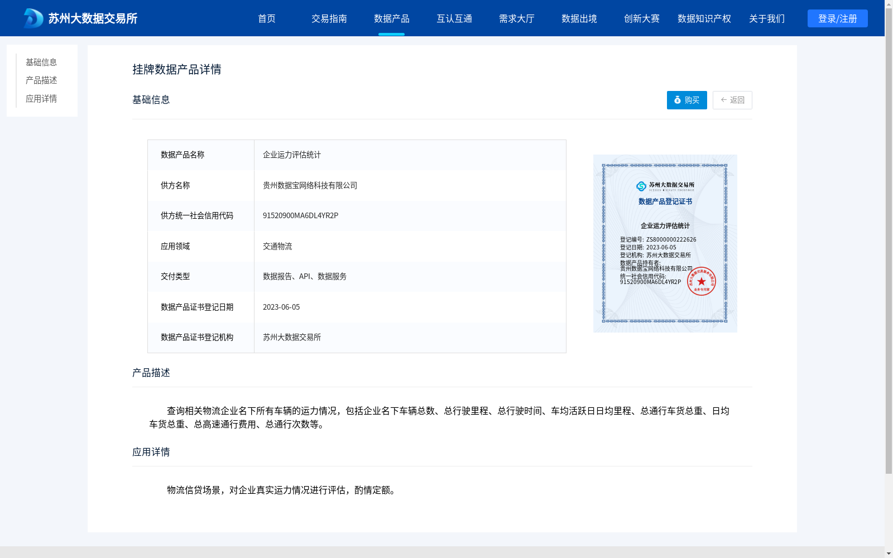This screenshot has height=558, width=893.
Task: Click the 供方统一社会信用代码 label
Action: [197, 216]
